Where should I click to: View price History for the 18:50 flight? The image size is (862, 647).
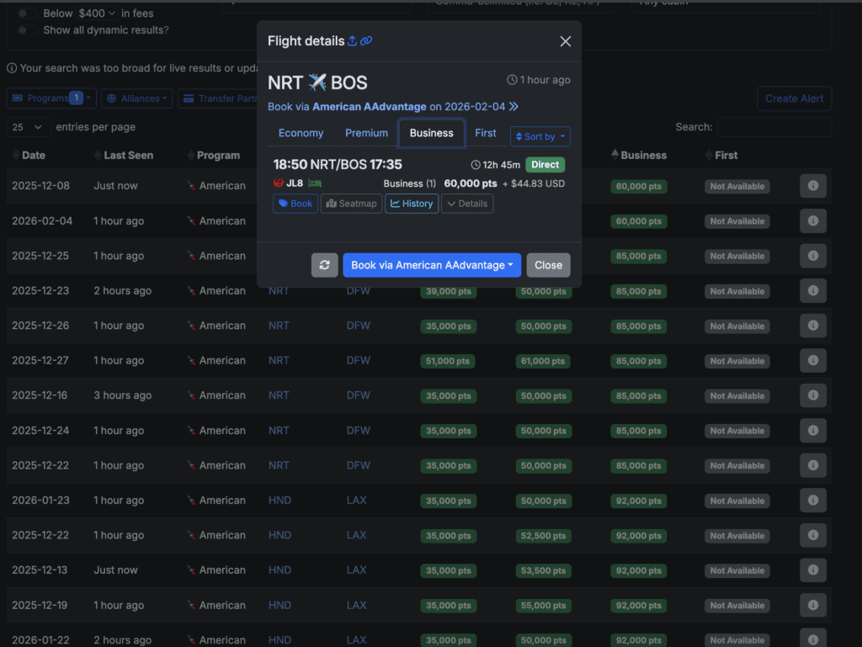pos(411,203)
